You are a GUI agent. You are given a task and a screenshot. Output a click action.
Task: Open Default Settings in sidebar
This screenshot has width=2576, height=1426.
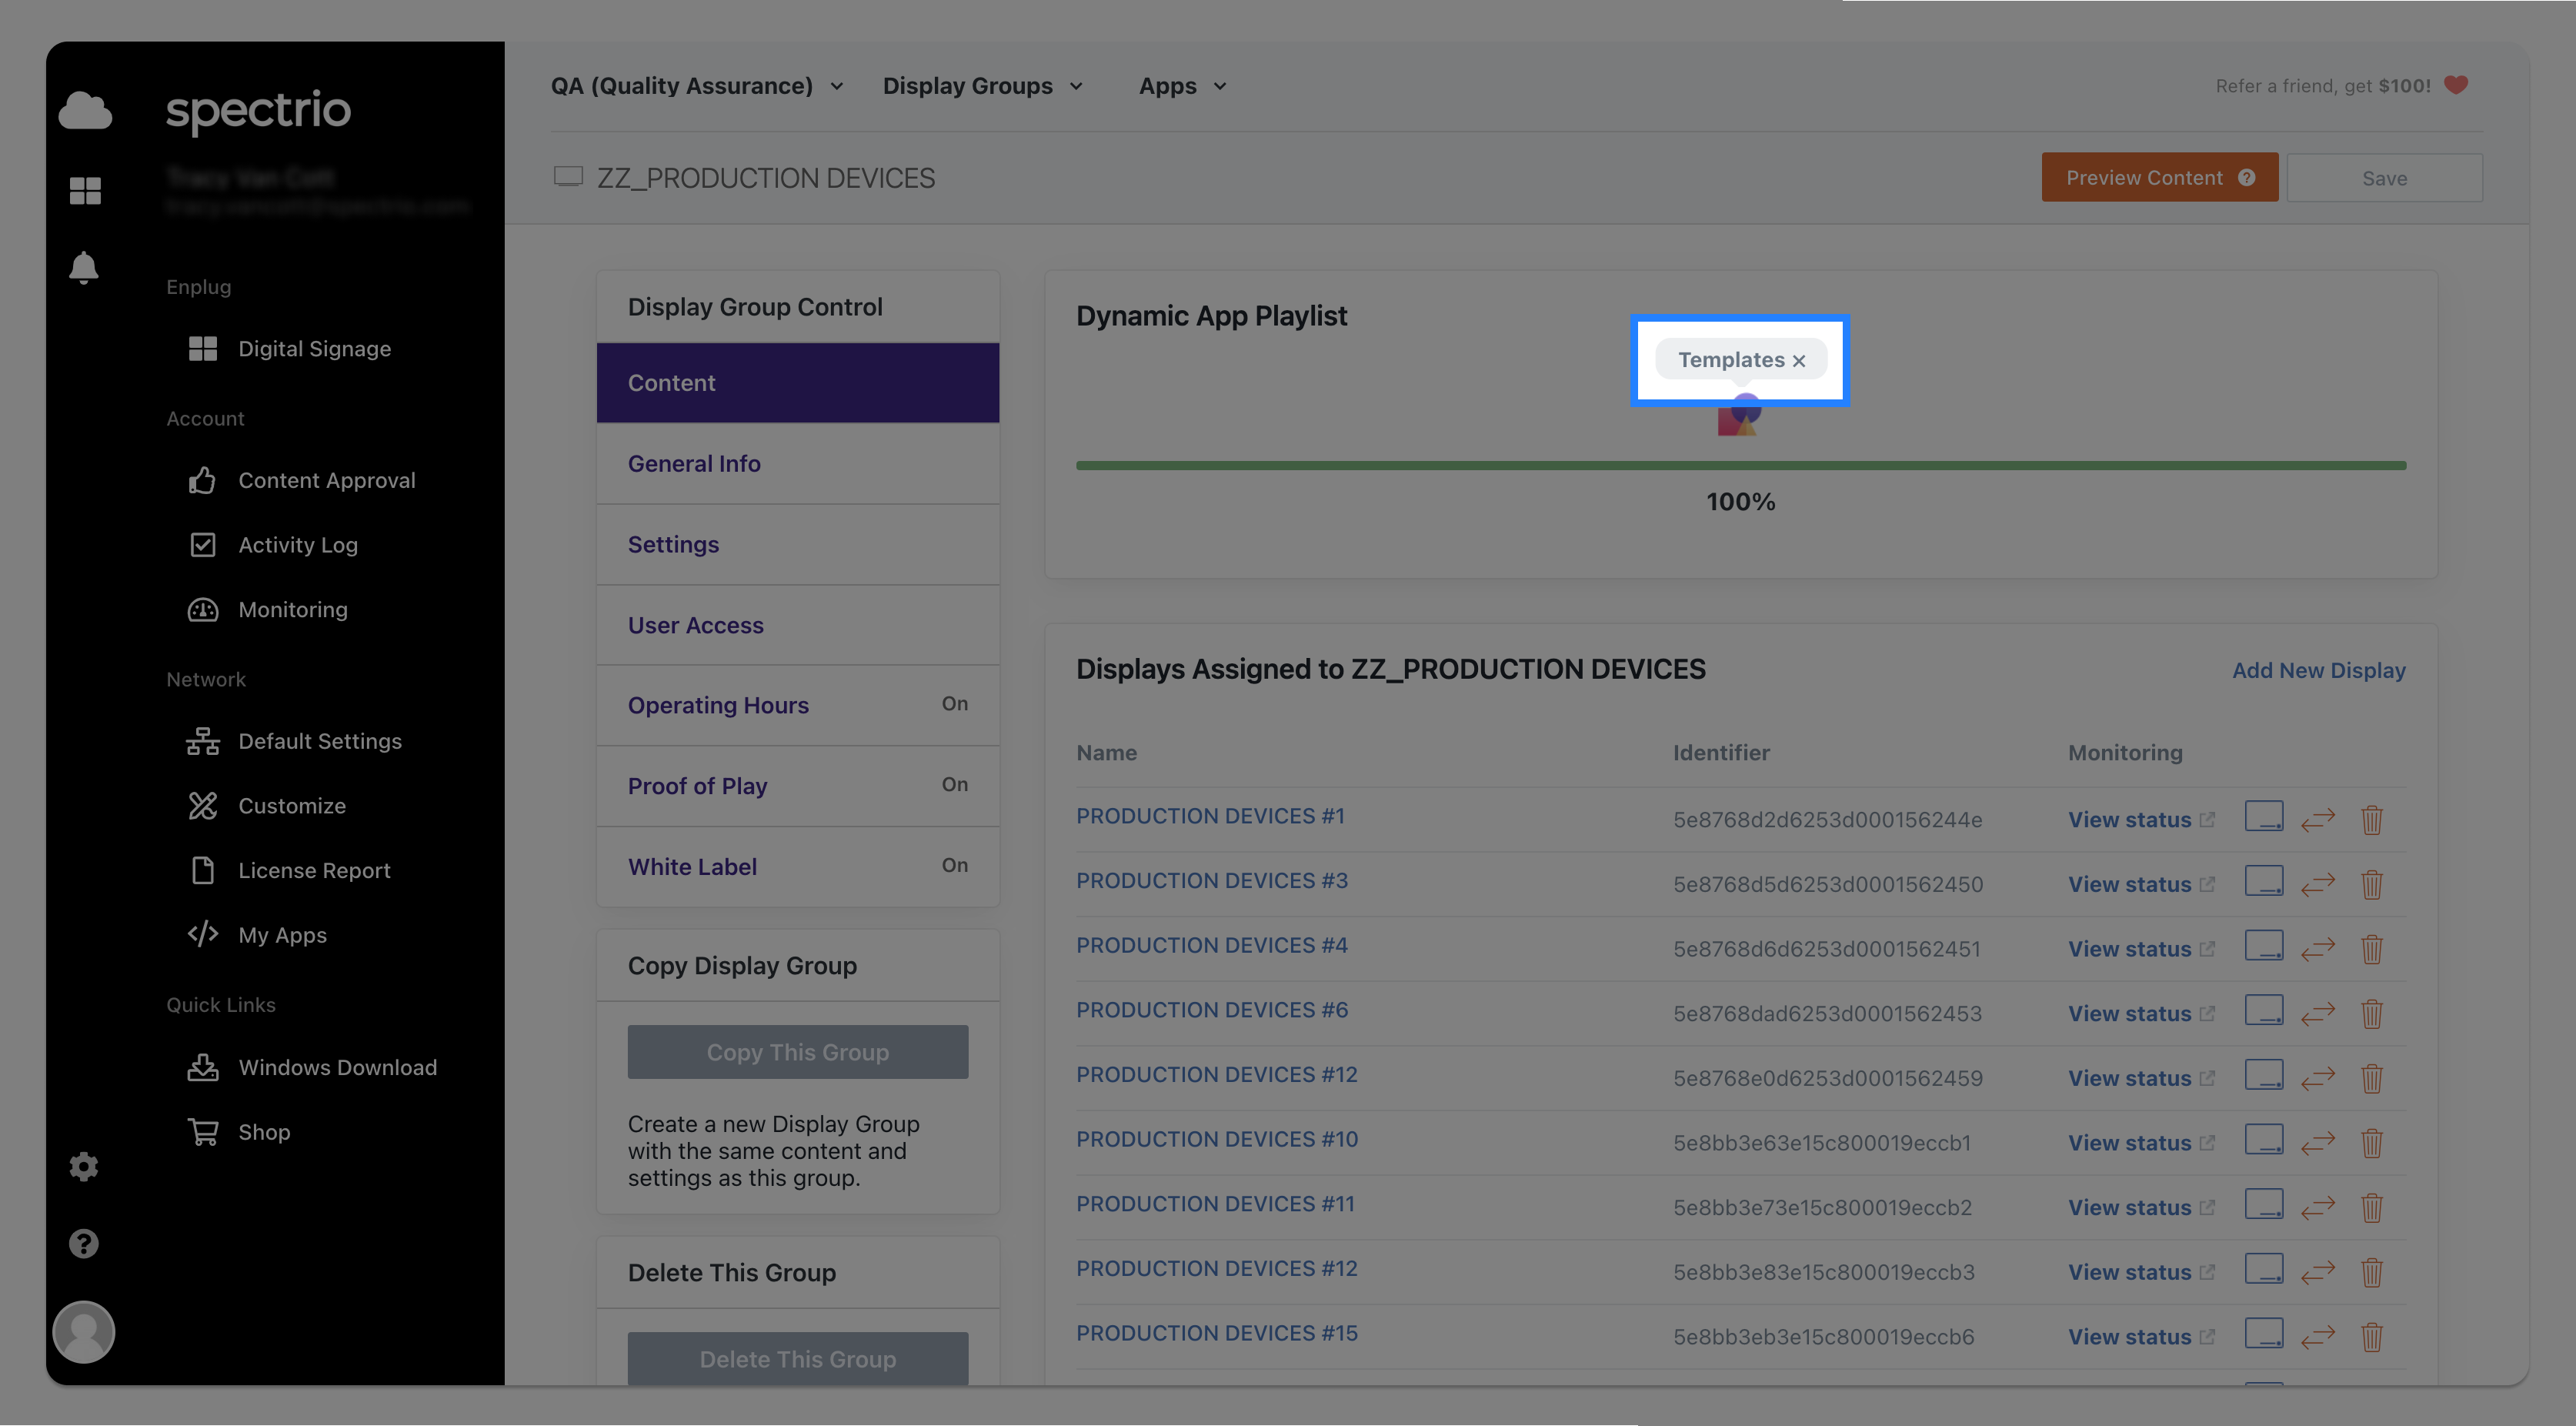coord(294,741)
